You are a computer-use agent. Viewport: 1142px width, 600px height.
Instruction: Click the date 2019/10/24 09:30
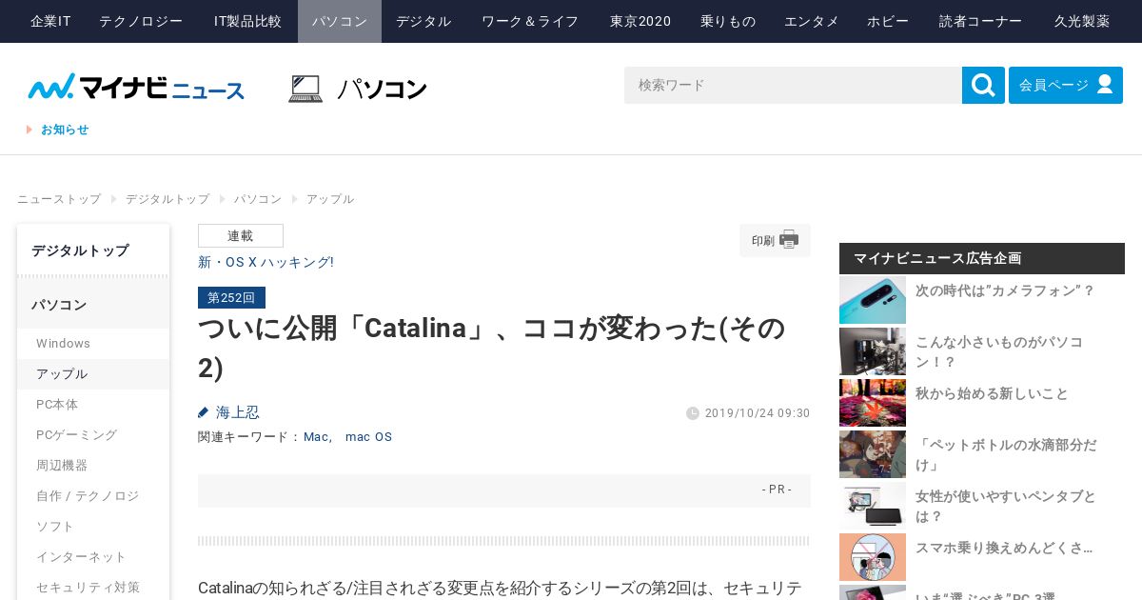pyautogui.click(x=758, y=413)
